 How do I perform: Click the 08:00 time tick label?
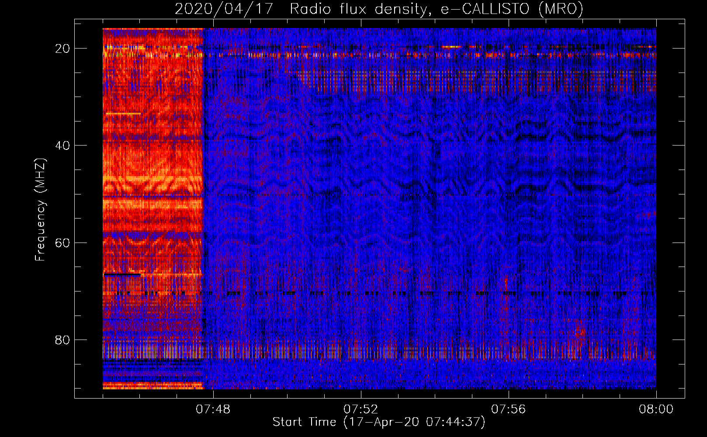(656, 409)
